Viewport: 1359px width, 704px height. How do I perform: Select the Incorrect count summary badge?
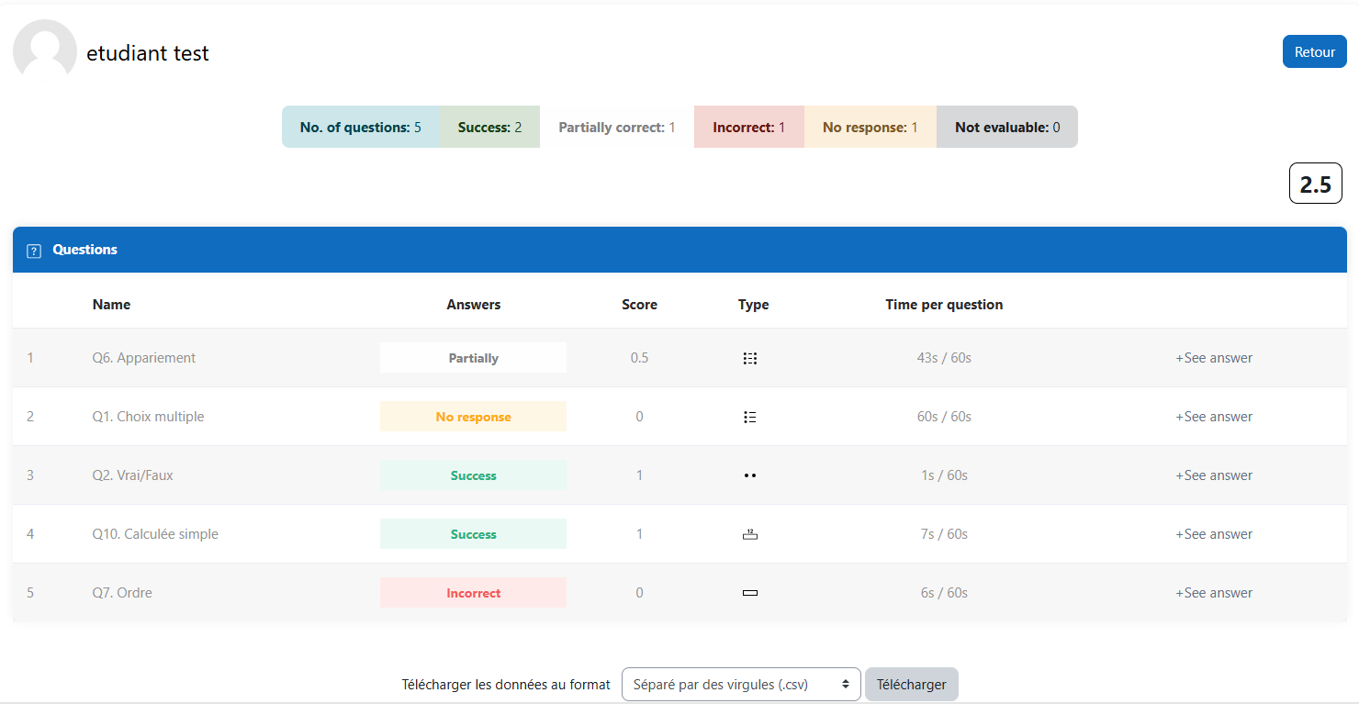point(748,128)
